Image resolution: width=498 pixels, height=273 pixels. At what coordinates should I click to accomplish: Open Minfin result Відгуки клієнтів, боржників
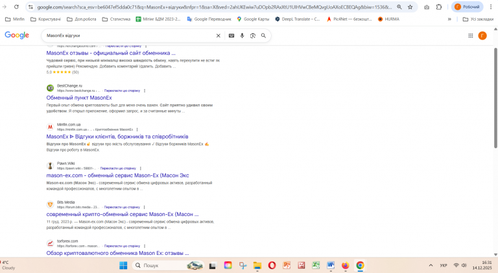[117, 136]
